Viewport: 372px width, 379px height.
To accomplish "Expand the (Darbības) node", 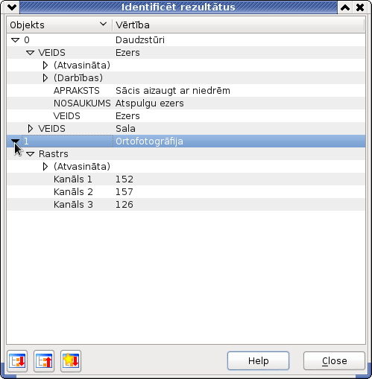I will pos(45,78).
